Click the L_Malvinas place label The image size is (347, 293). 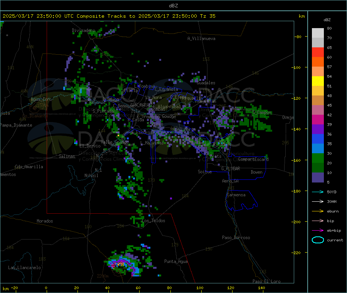(x=152, y=143)
